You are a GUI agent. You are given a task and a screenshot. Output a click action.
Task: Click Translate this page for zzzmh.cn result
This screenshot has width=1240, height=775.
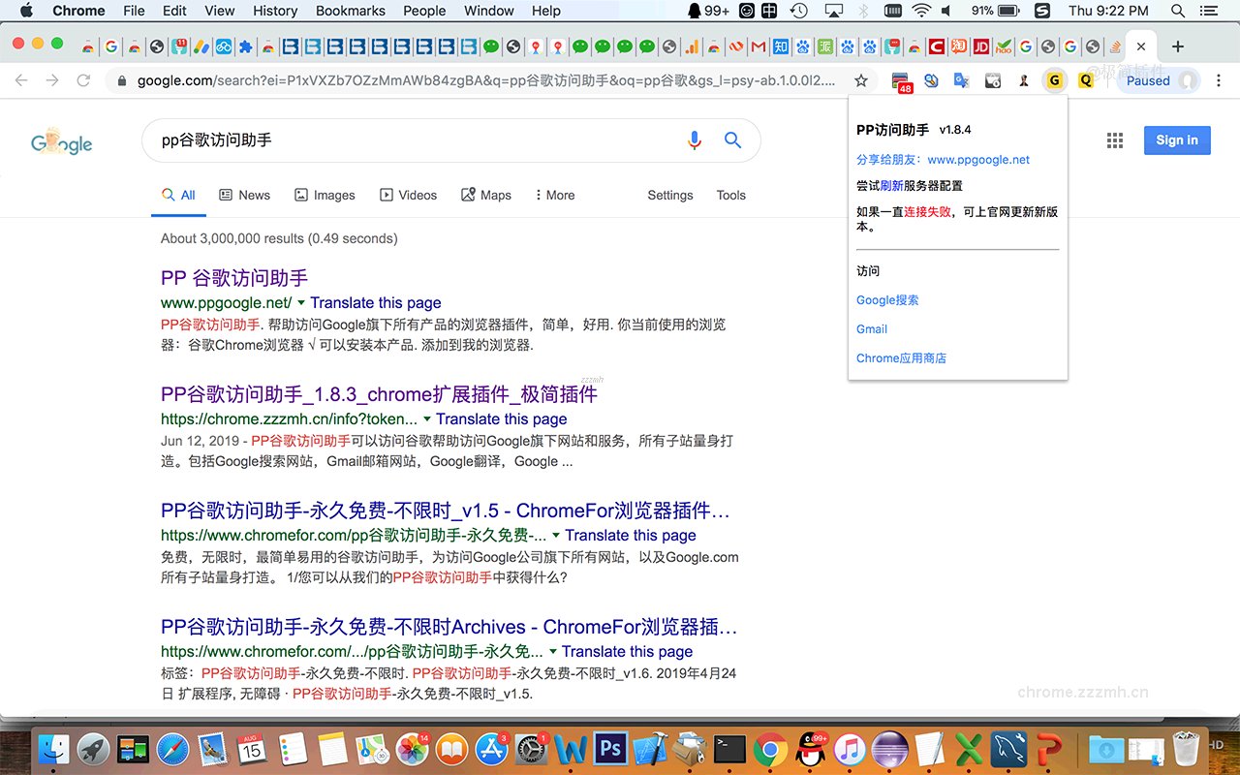(502, 418)
